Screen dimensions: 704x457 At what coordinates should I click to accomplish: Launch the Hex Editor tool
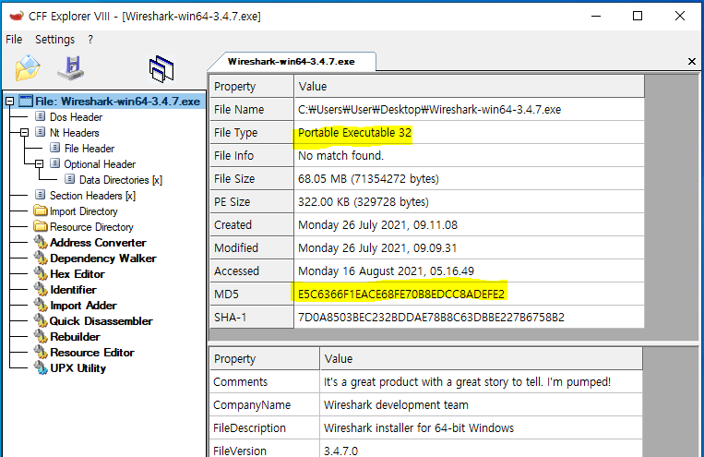click(x=78, y=274)
